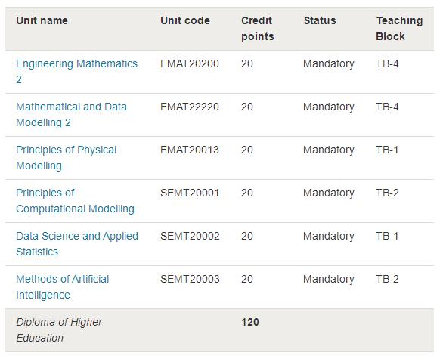This screenshot has height=362, width=443.
Task: Open the Engineering Mathematics 2 unit link
Action: [x=76, y=72]
